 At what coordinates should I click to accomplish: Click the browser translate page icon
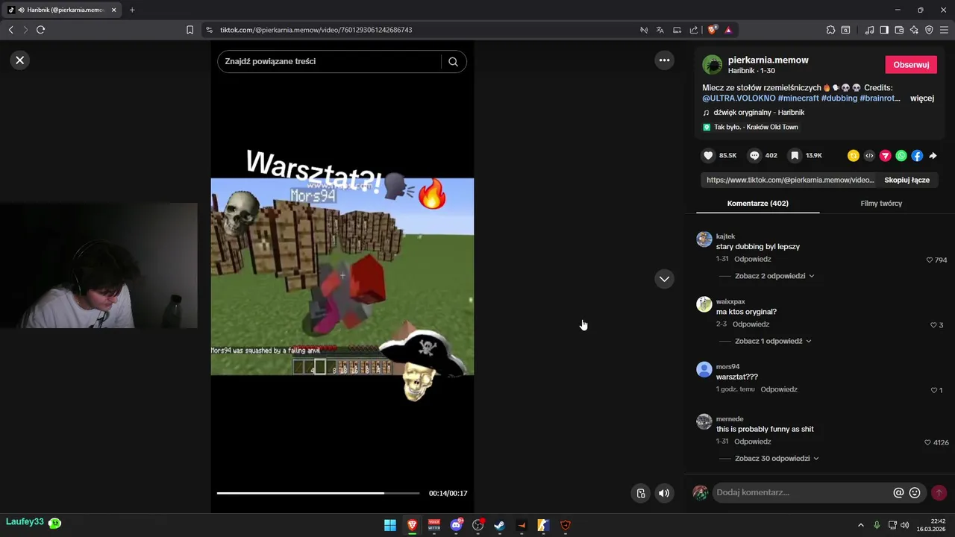tap(660, 30)
